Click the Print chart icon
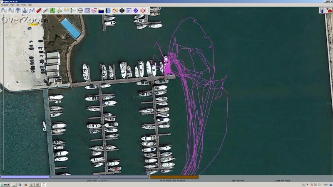 coord(80,10)
